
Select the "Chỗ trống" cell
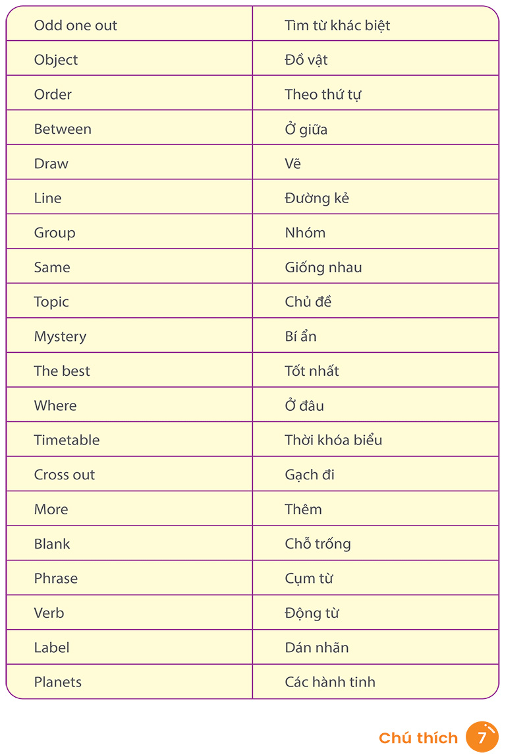point(318,544)
